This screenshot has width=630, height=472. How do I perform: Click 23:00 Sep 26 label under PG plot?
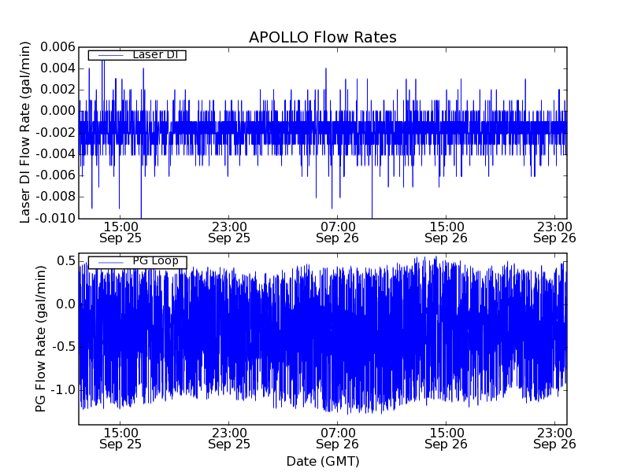554,439
